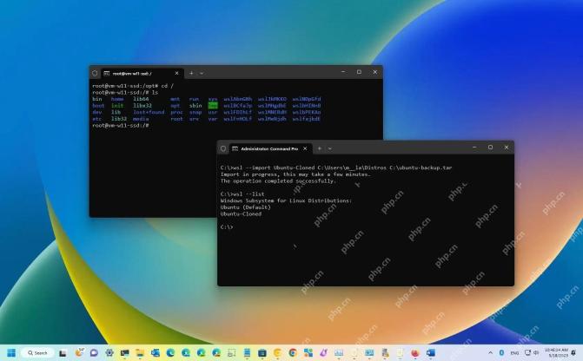The height and width of the screenshot is (361, 583).
Task: Click the 'lost+found' directory name
Action: 149,112
